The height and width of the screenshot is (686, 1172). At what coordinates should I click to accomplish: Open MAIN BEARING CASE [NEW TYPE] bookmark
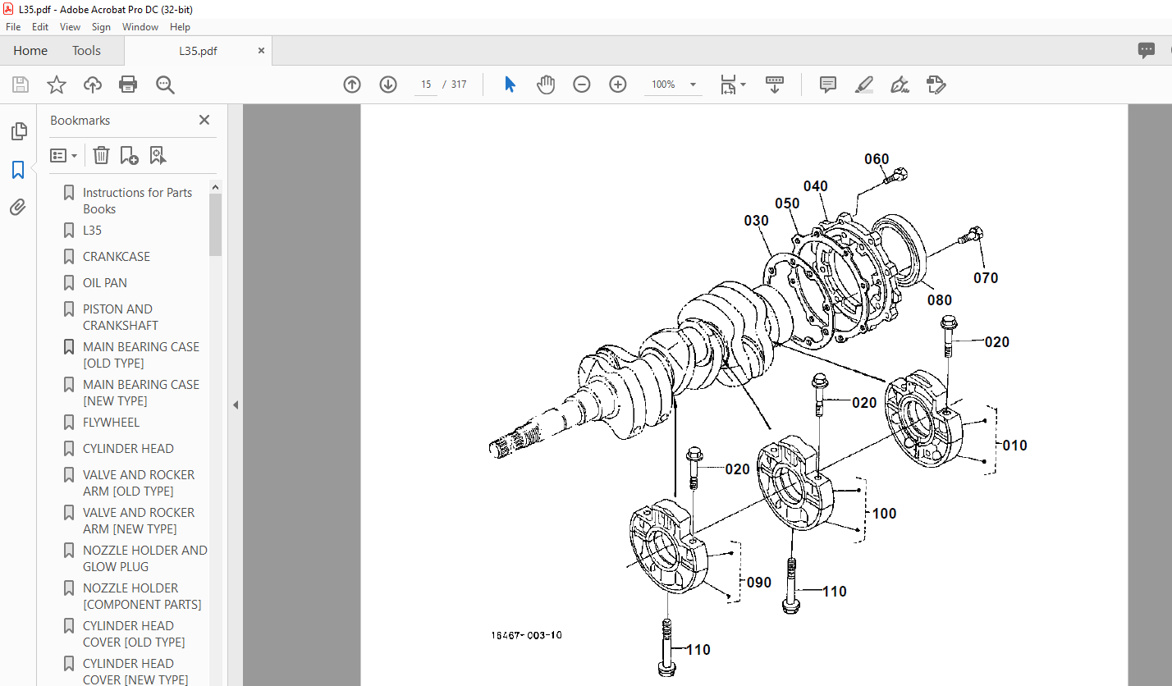click(x=141, y=393)
